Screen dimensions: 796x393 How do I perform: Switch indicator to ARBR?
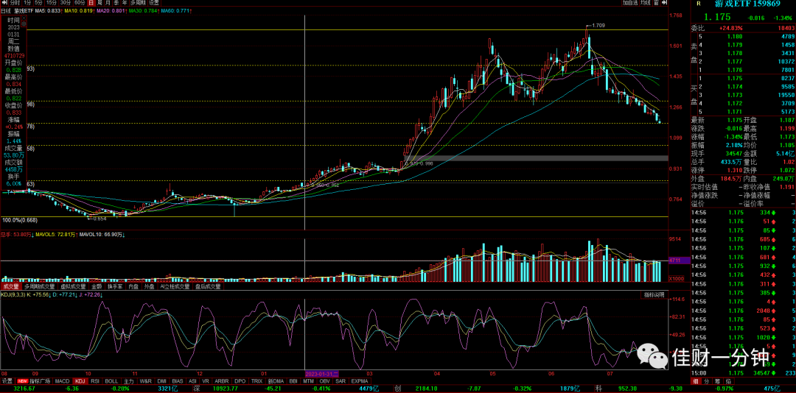[221, 380]
